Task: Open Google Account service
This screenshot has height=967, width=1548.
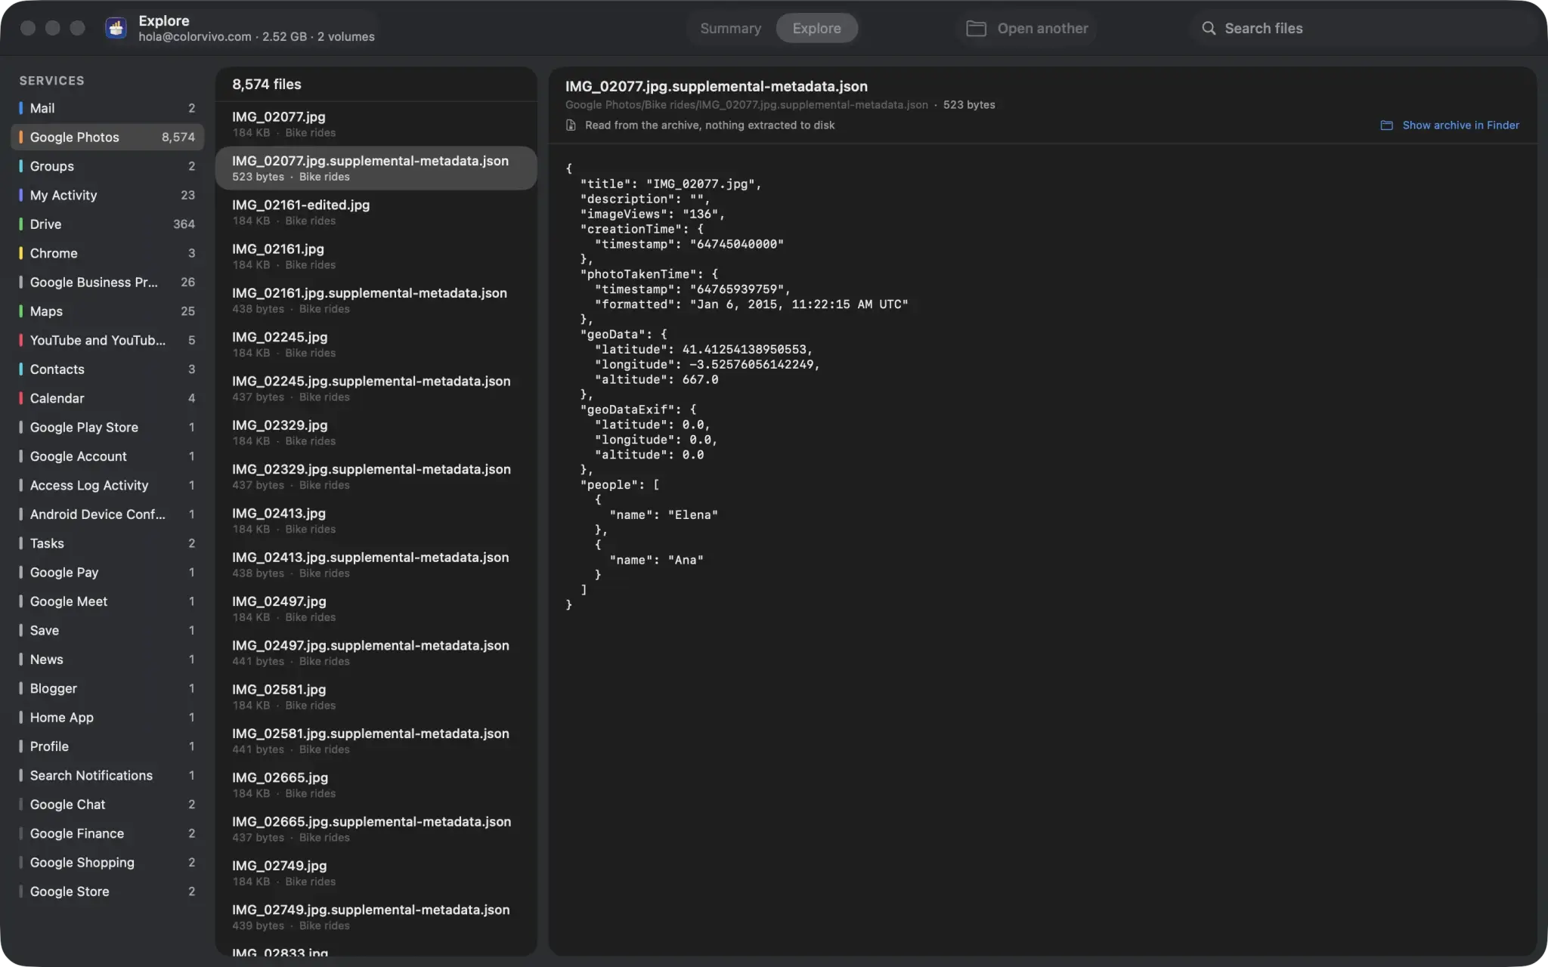Action: click(x=107, y=456)
